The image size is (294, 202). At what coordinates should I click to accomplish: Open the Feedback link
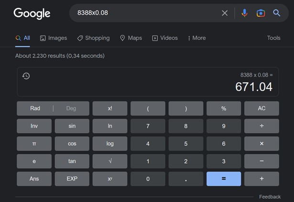click(270, 197)
